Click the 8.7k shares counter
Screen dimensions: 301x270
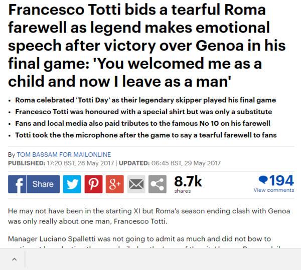click(188, 181)
